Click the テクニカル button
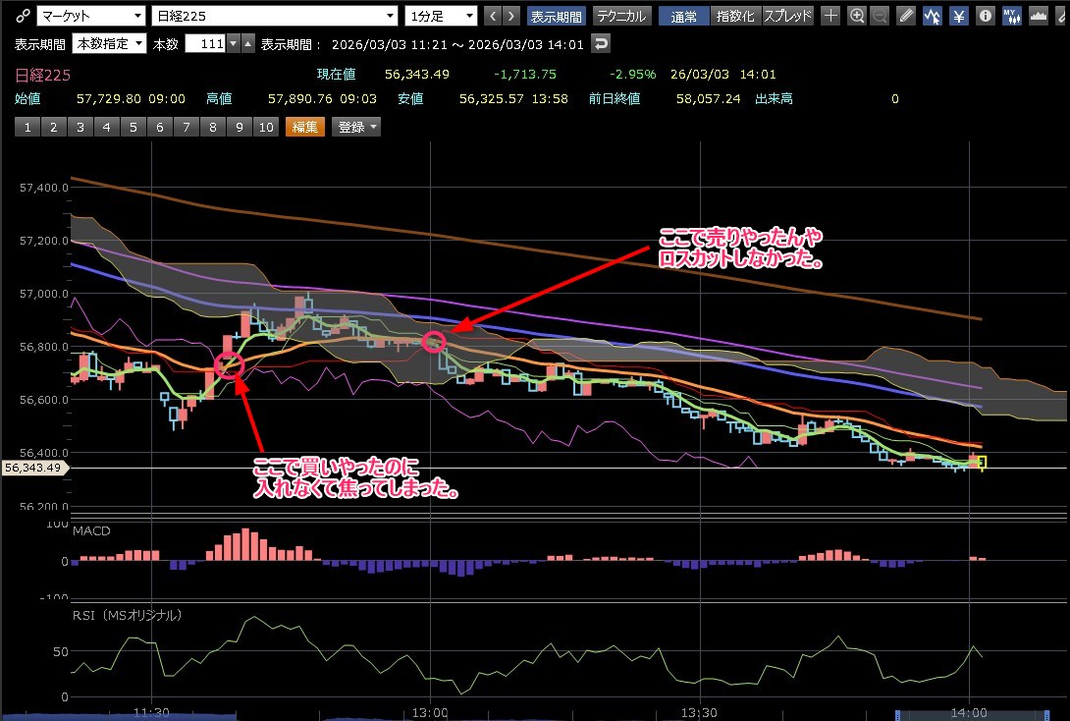 pos(621,16)
